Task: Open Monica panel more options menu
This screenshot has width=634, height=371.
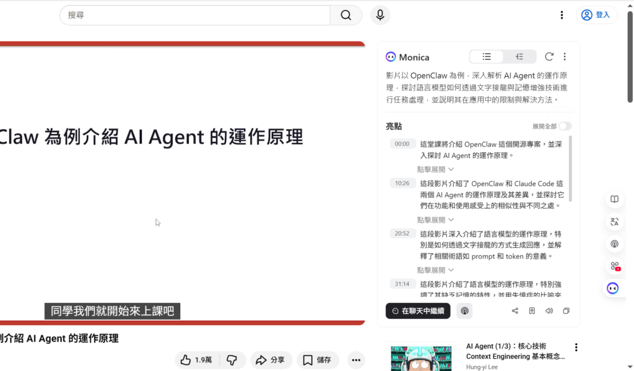Action: pyautogui.click(x=565, y=57)
